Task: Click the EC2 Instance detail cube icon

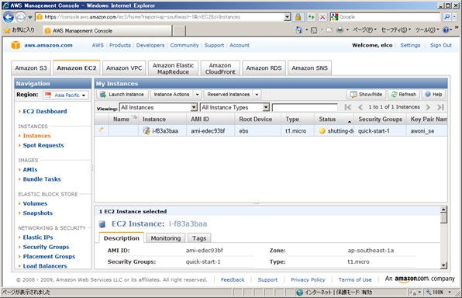Action: pyautogui.click(x=102, y=224)
